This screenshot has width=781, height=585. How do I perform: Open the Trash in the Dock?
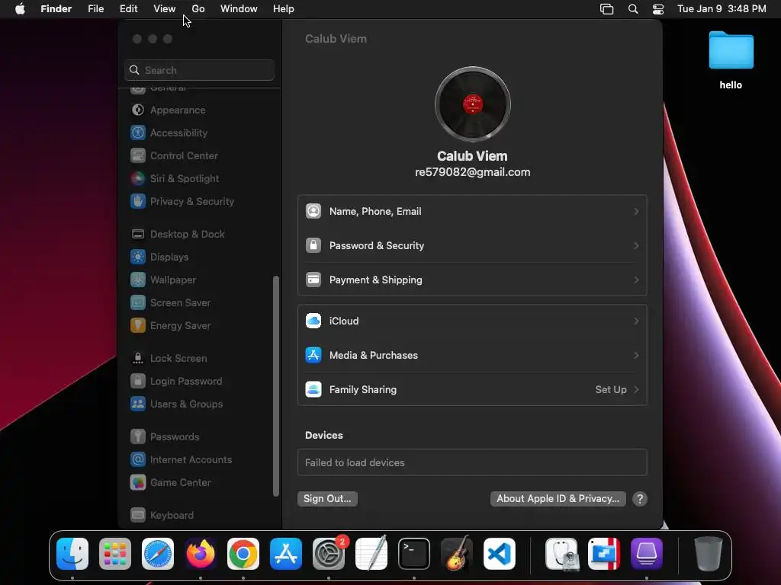point(709,555)
